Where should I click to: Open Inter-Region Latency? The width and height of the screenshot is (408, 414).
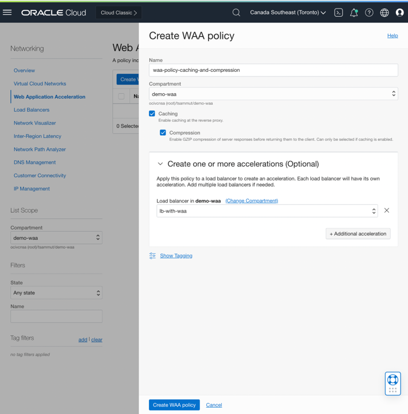37,136
